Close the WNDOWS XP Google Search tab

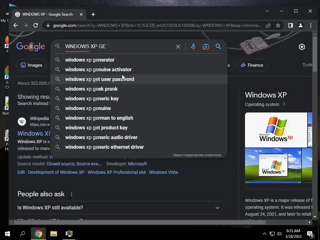81,14
